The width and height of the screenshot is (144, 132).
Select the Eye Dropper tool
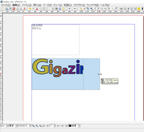pos(116,9)
